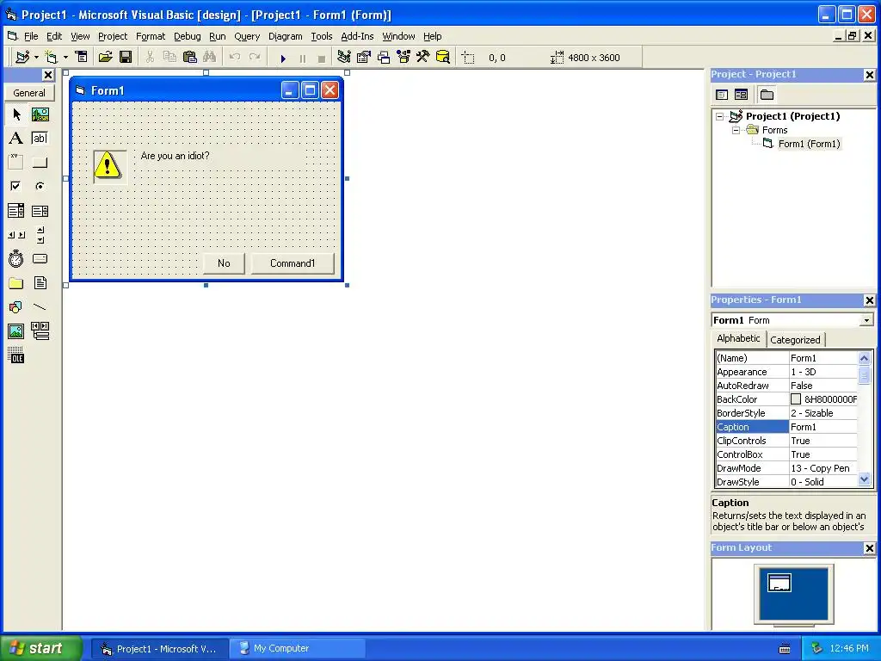Open the Format menu
Screen dimensions: 881x661
[151, 36]
